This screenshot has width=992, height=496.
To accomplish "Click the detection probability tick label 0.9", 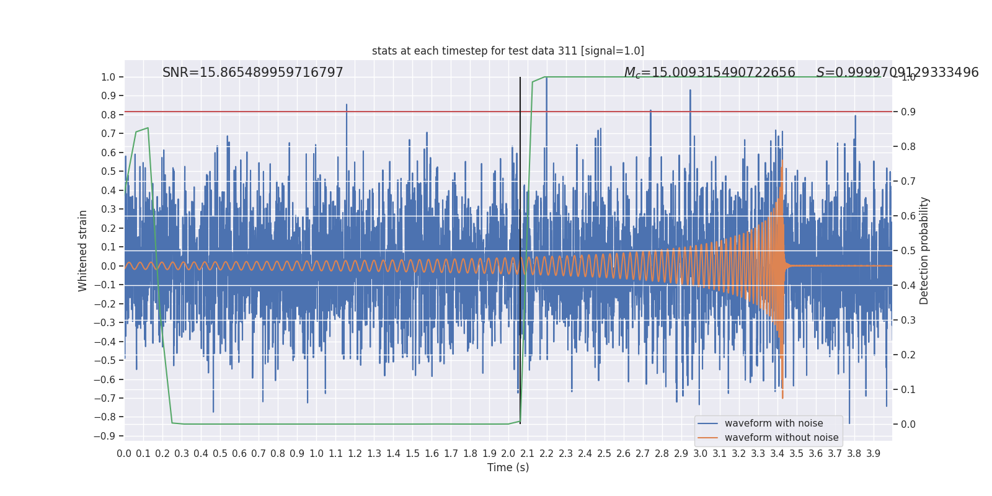I will (908, 112).
